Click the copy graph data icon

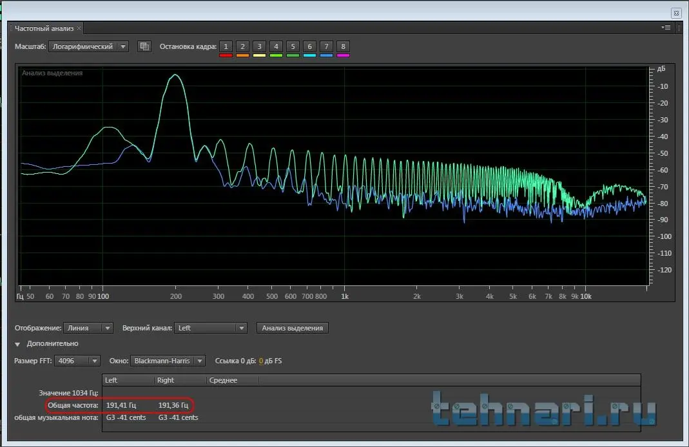click(144, 46)
